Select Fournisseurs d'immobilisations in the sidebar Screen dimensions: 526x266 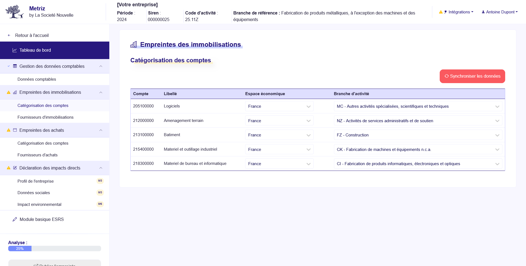45,117
